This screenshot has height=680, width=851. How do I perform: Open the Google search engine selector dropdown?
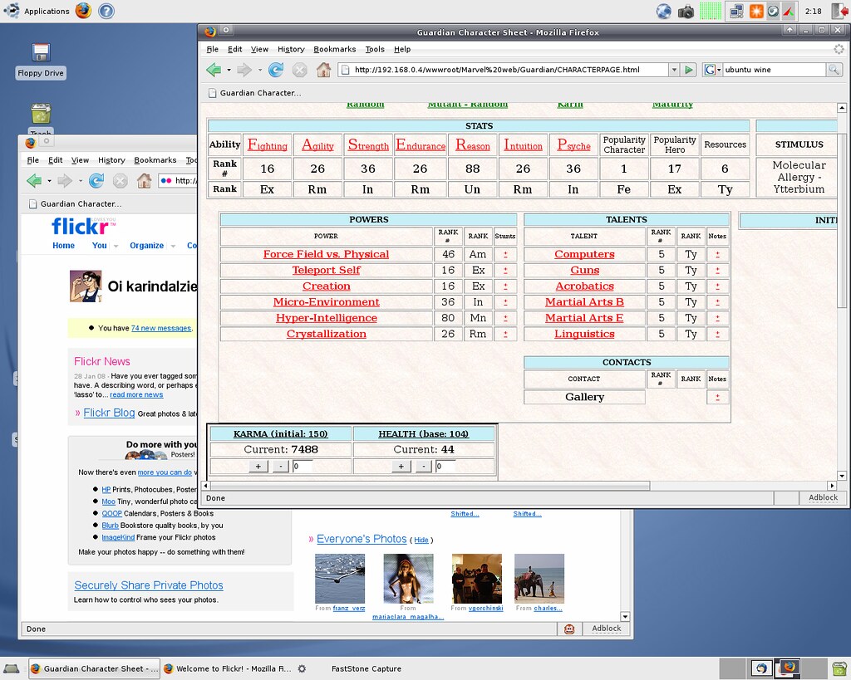pos(713,70)
